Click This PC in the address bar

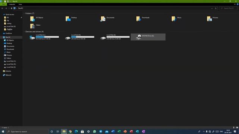21,8
